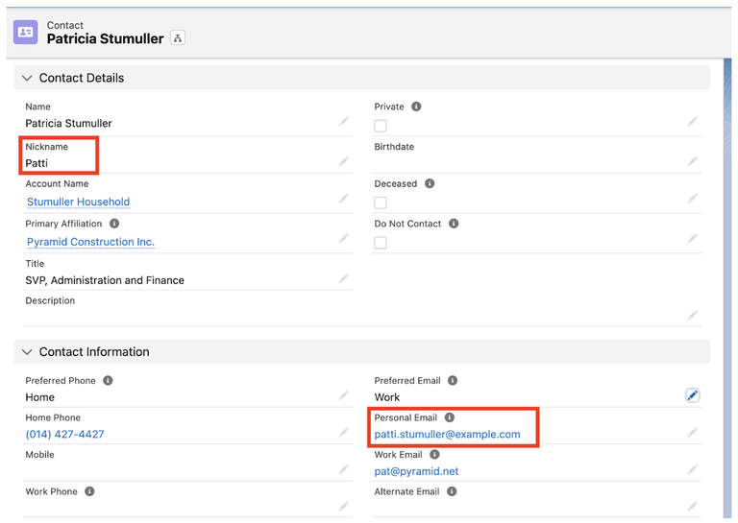This screenshot has height=523, width=738.
Task: Collapse the Contact Details section
Action: (x=27, y=78)
